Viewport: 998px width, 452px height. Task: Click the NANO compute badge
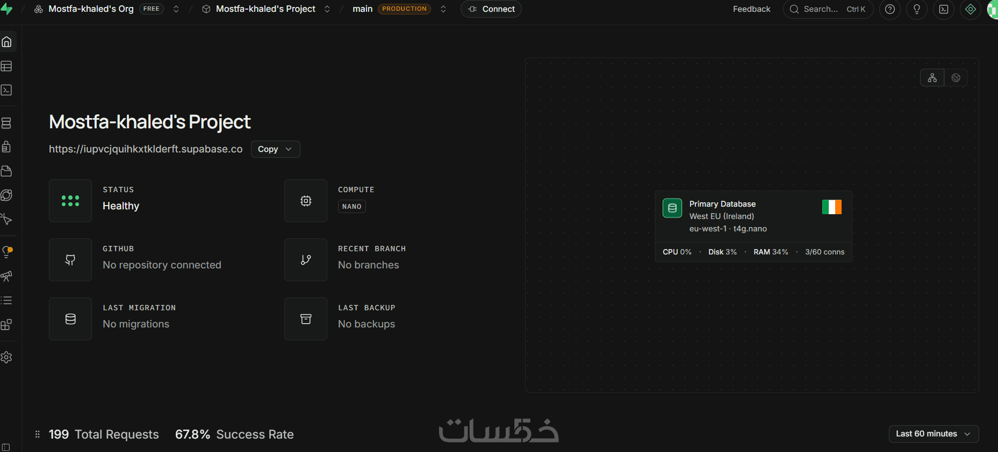point(352,207)
